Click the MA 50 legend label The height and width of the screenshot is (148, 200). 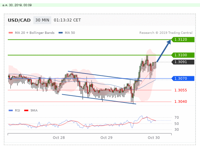tap(70, 33)
